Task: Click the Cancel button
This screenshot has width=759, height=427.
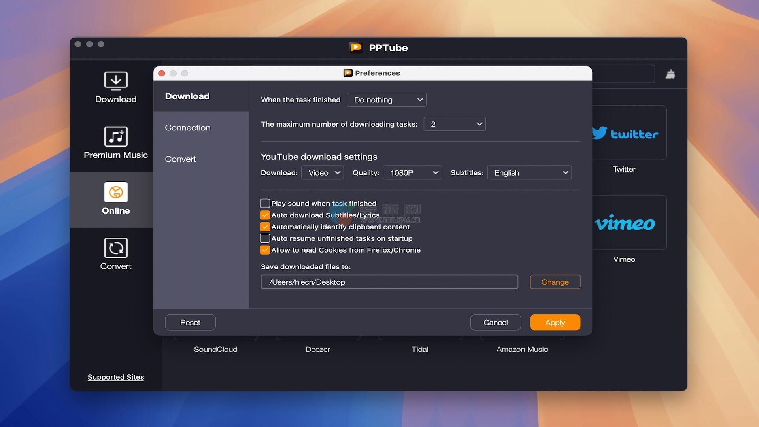Action: pos(495,322)
